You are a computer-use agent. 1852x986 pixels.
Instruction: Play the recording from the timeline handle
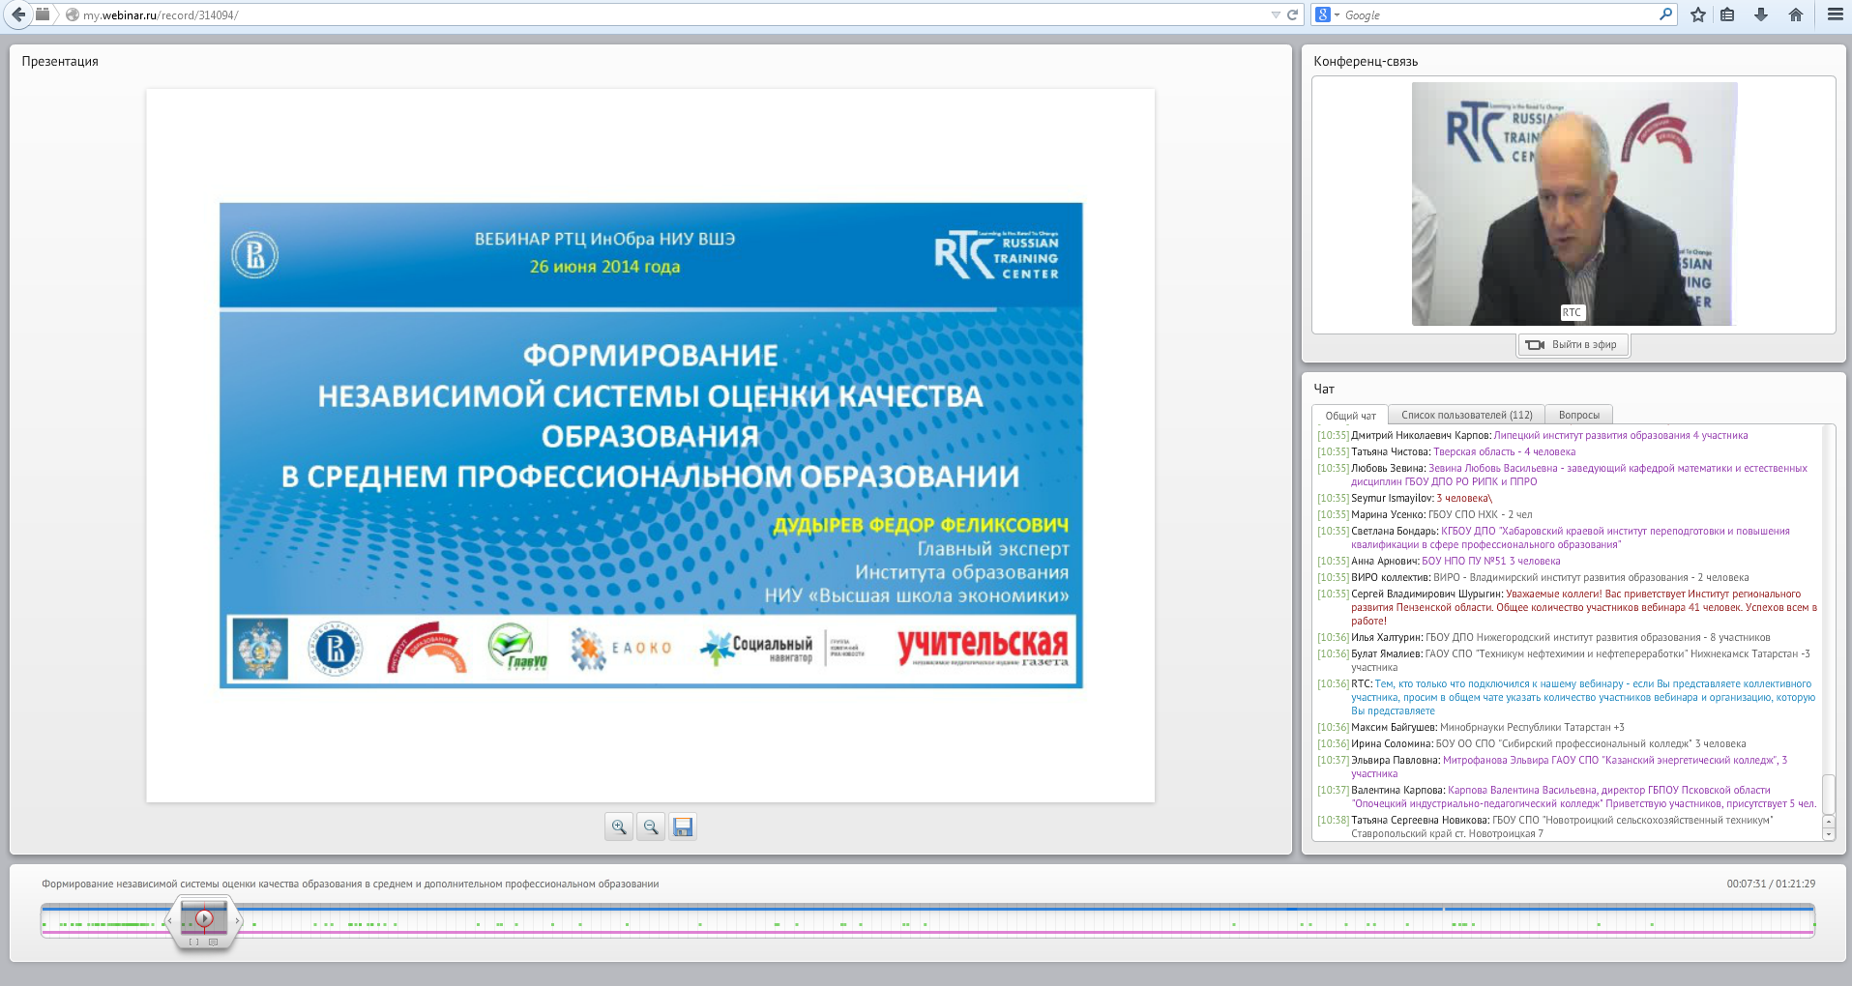point(204,918)
